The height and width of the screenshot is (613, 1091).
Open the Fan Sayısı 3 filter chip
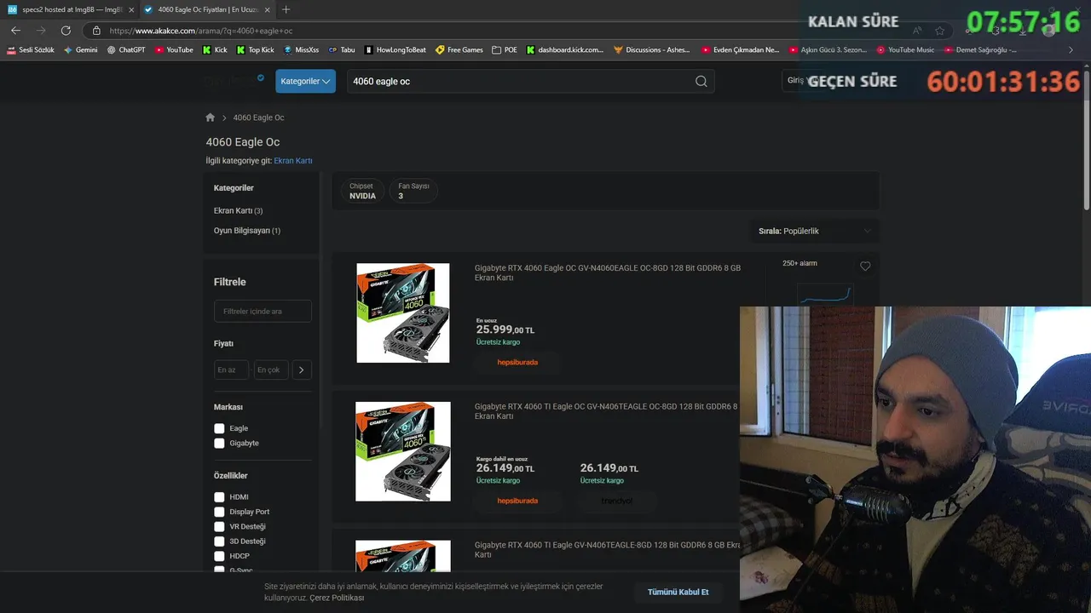(x=413, y=191)
